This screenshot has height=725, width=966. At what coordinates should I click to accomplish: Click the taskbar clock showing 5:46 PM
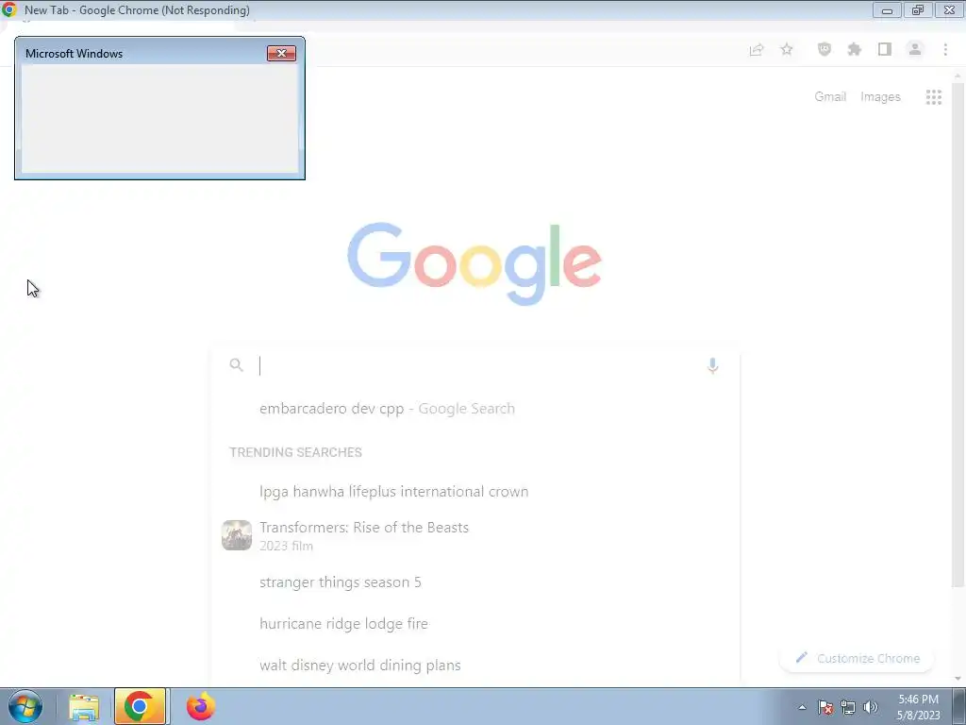(x=918, y=707)
